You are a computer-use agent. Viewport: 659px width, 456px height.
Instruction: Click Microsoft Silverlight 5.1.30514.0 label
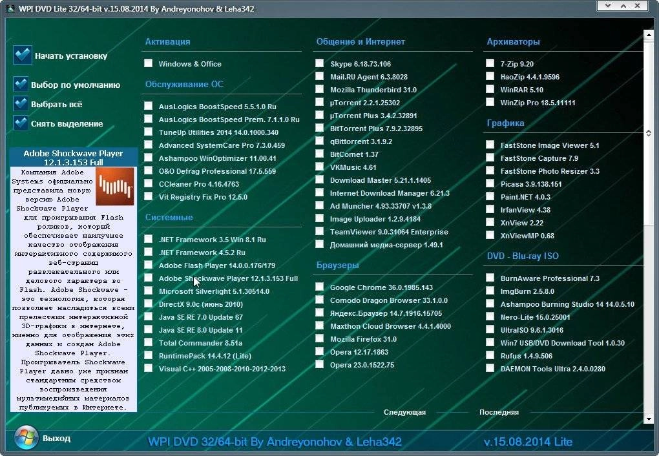coord(214,291)
